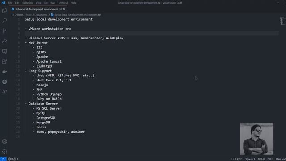
Task: Open Accounts icon in activity bar
Action: (x=4, y=141)
